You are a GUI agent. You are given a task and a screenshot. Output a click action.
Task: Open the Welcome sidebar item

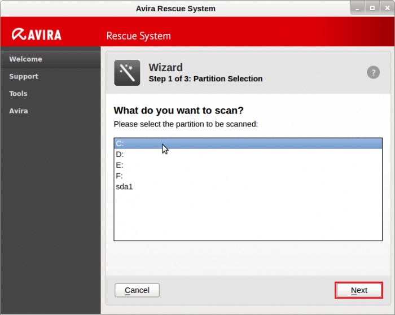(51, 59)
